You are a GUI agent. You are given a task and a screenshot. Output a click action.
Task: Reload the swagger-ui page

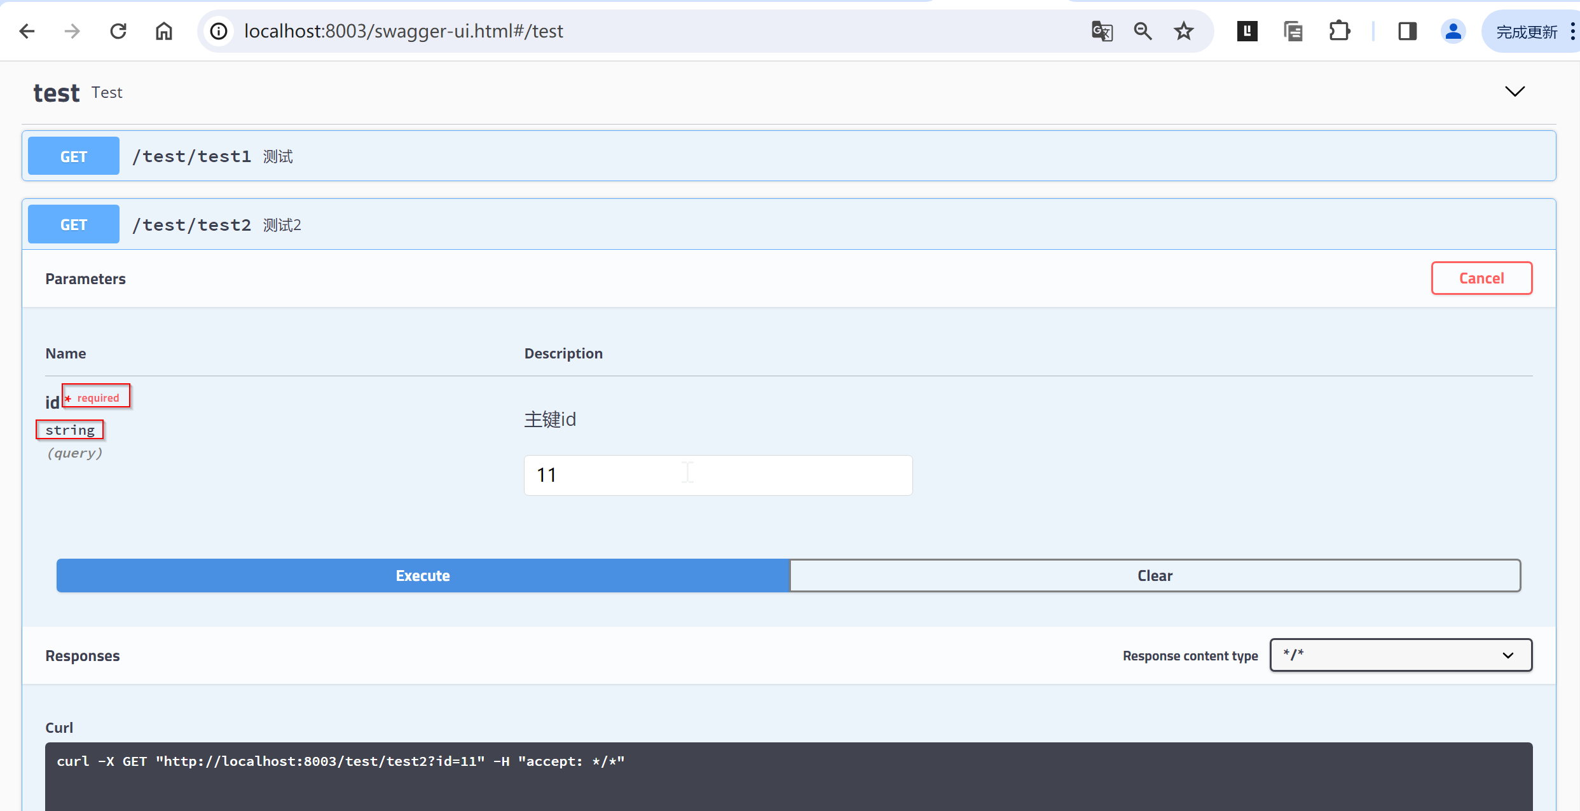coord(118,31)
